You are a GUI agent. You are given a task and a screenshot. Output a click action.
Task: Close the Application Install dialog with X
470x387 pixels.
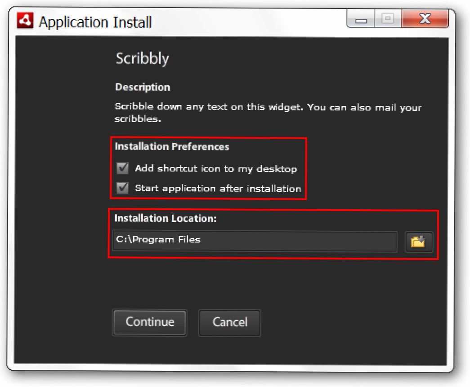coord(424,19)
